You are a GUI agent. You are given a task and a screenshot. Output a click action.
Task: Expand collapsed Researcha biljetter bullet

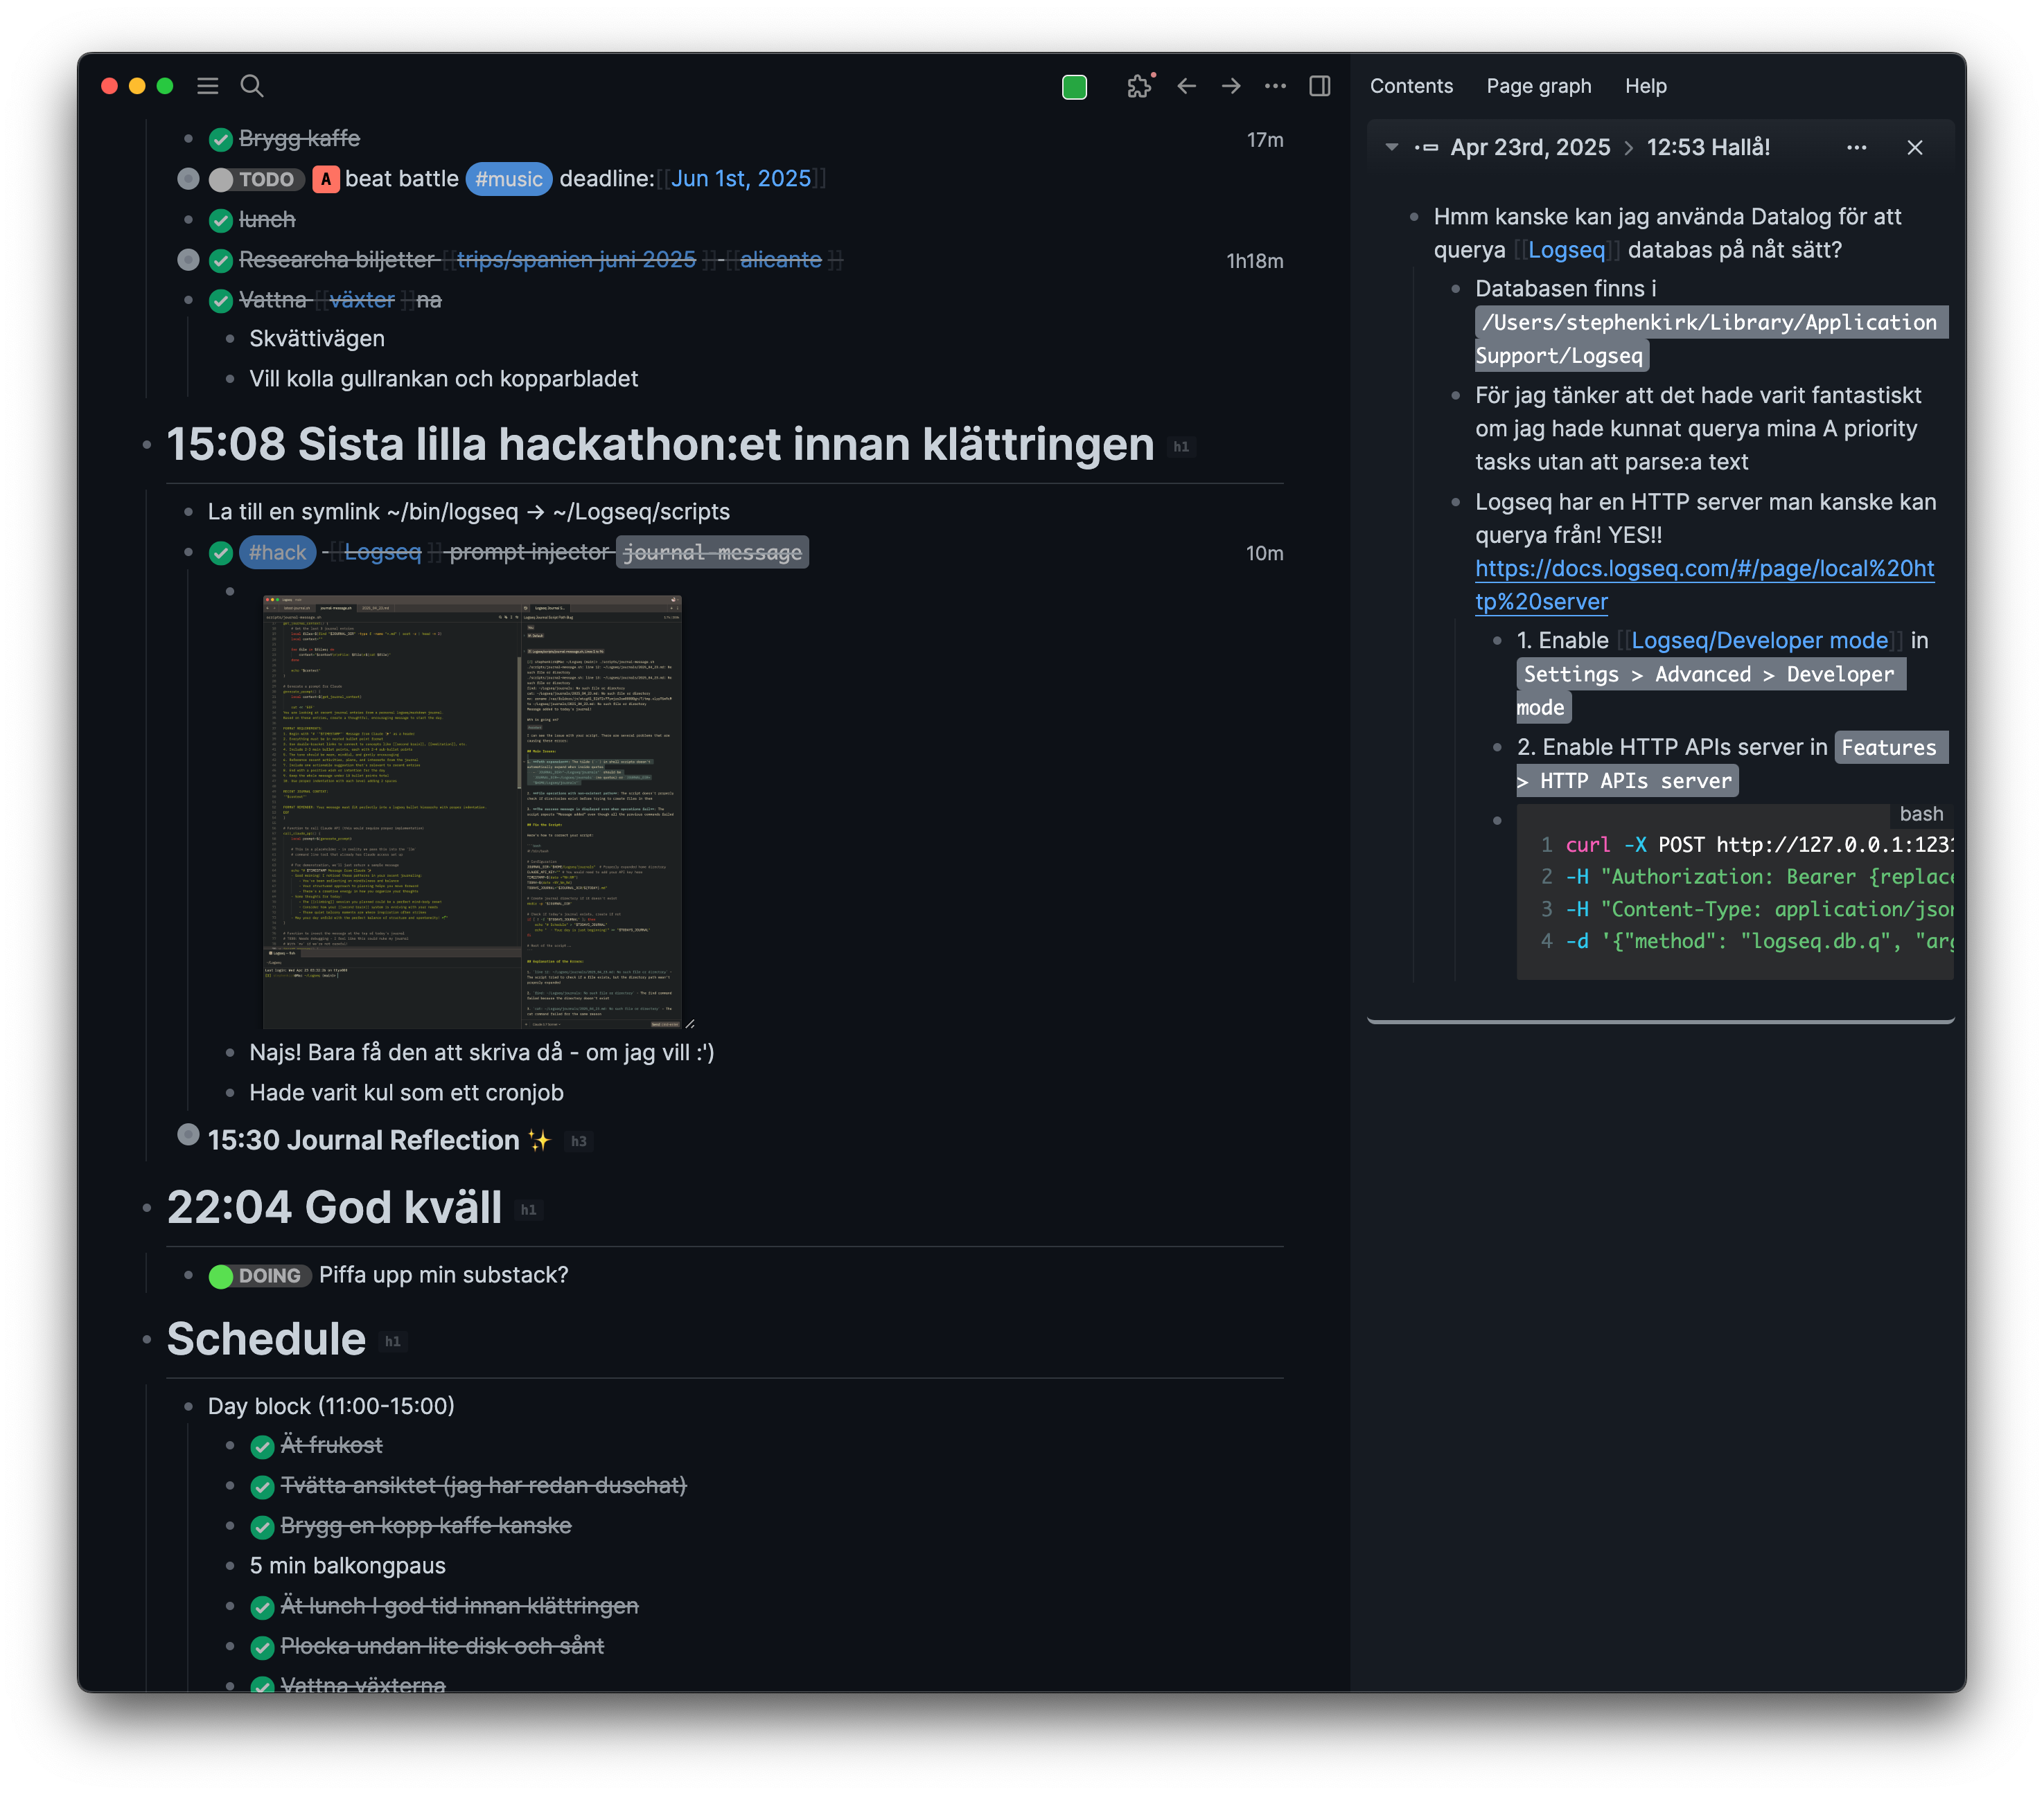(188, 260)
